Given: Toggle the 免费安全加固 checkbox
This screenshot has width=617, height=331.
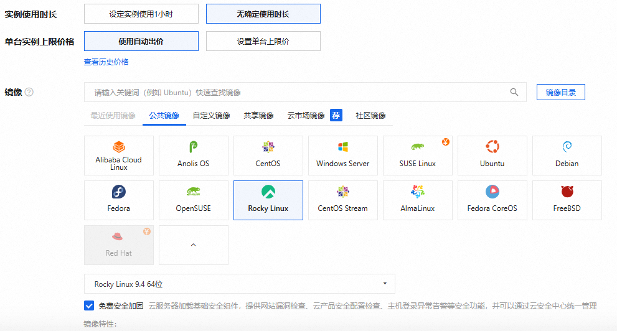Looking at the screenshot, I should [89, 306].
